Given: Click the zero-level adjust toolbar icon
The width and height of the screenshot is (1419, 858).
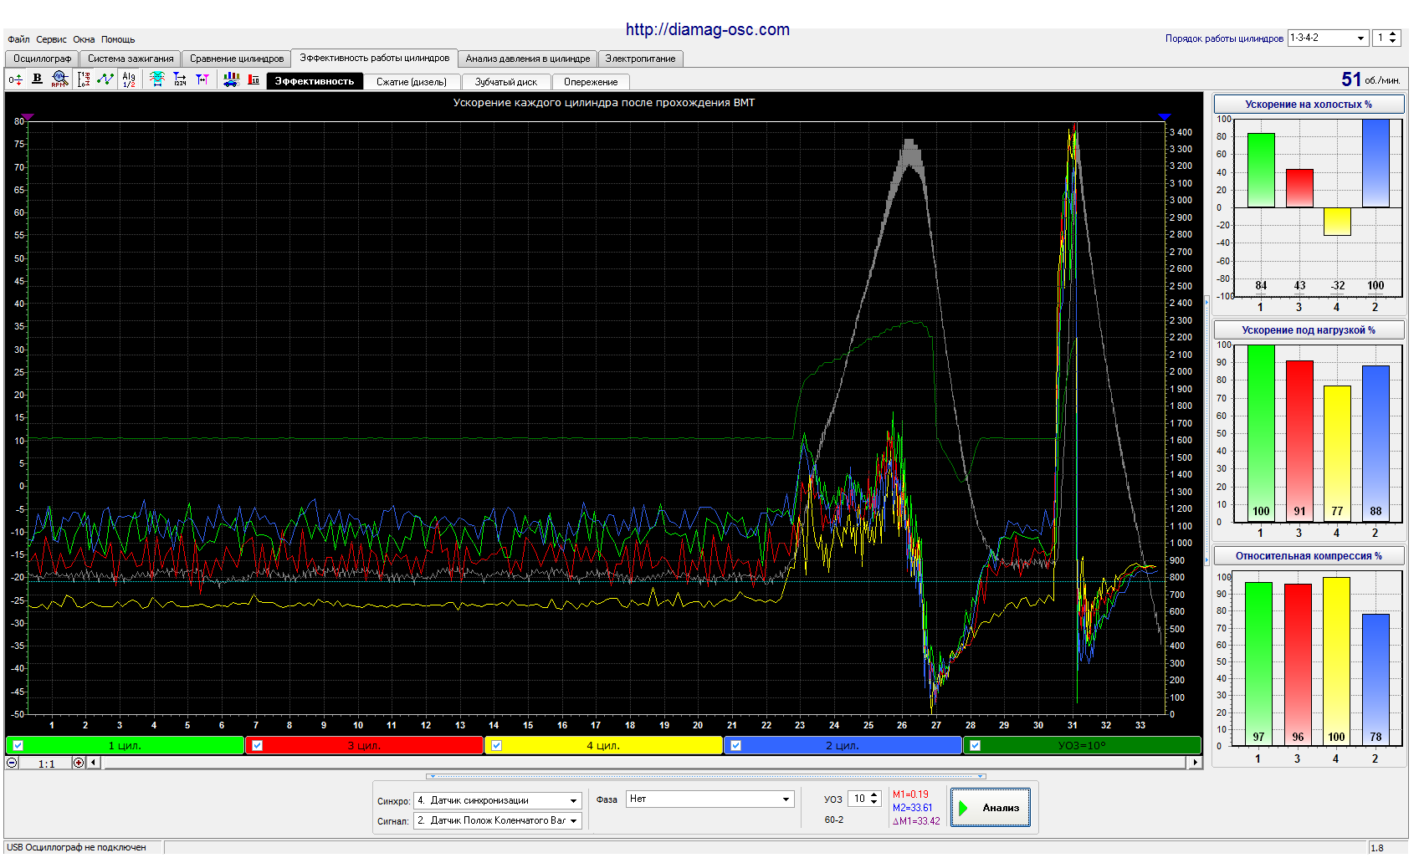Looking at the screenshot, I should click(15, 79).
